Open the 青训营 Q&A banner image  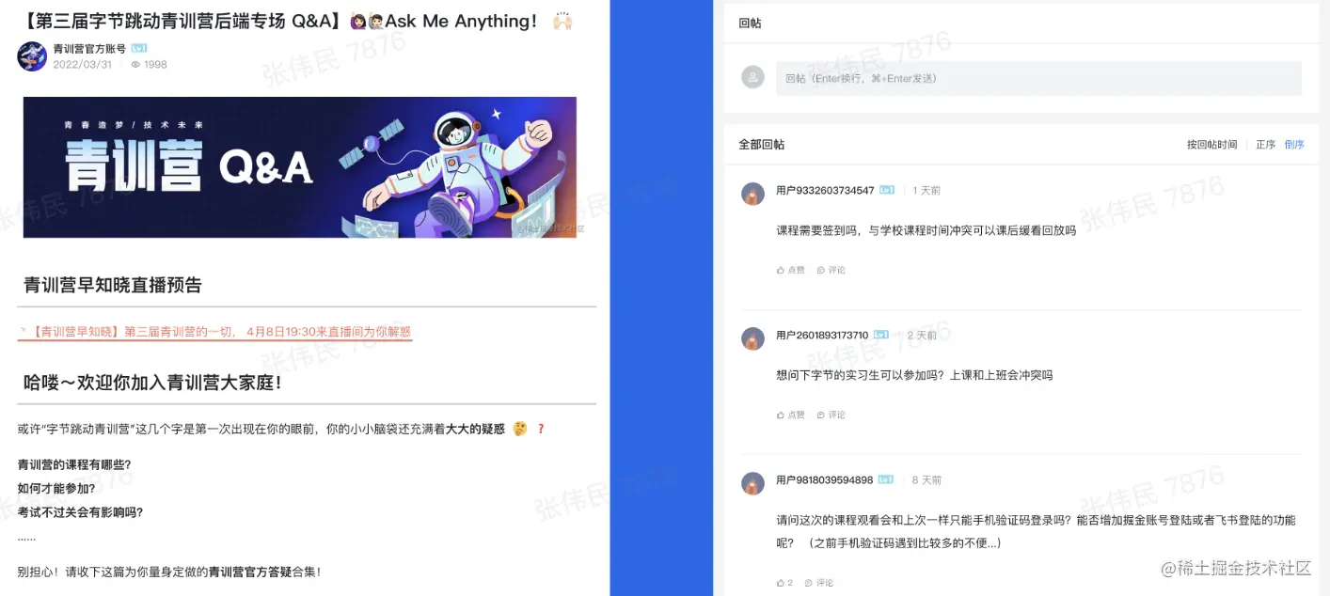click(300, 167)
